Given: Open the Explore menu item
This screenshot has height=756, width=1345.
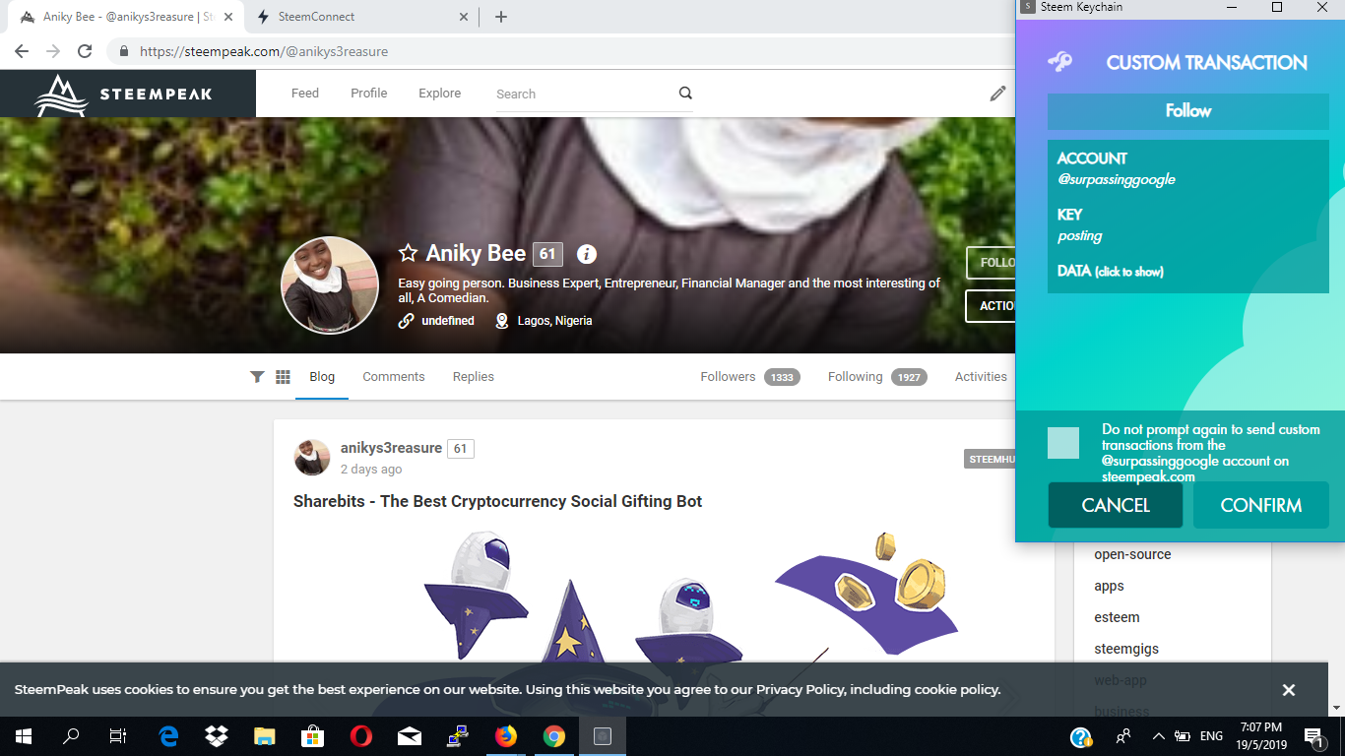Looking at the screenshot, I should (x=439, y=94).
